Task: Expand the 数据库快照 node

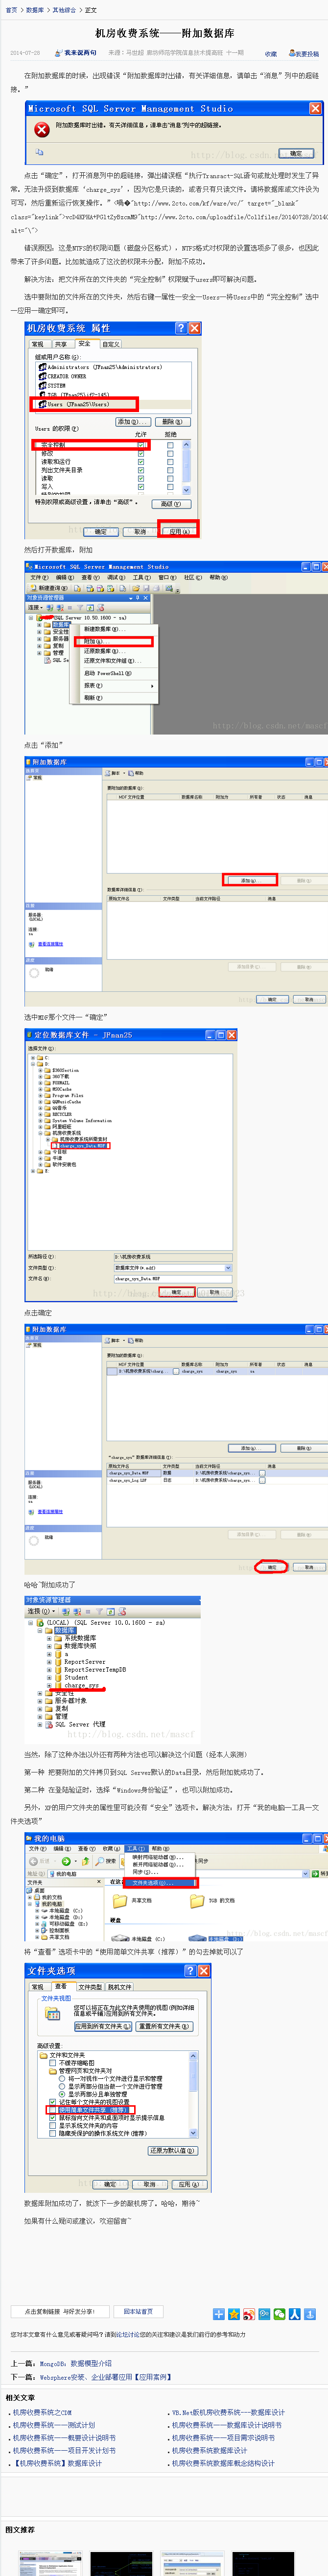Action: coord(49,1646)
